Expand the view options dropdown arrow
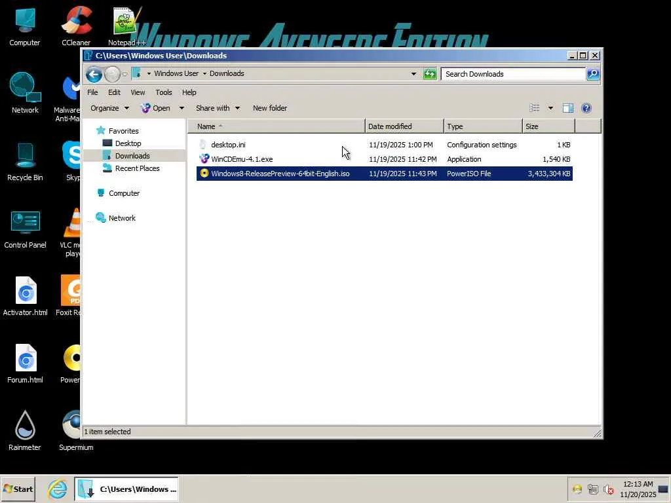This screenshot has height=503, width=671. coord(550,108)
